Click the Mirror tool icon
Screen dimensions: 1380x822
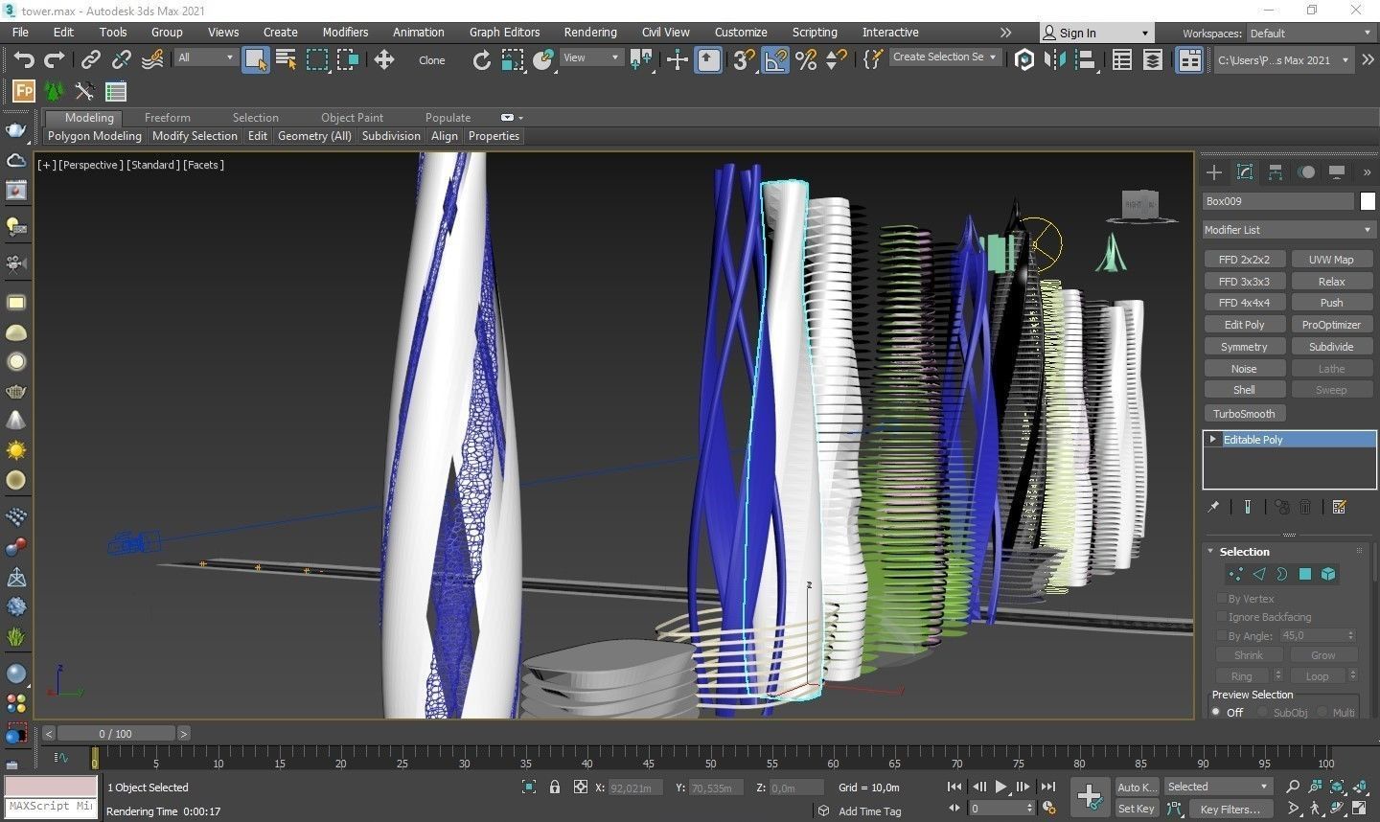tap(1055, 60)
